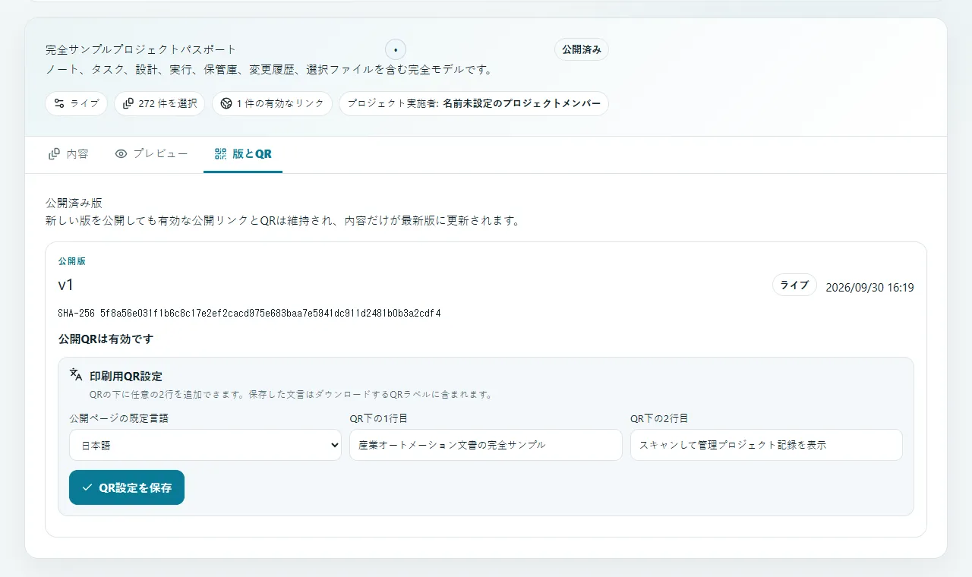Viewport: 972px width, 577px height.
Task: Open the 内容 tab
Action: coord(68,154)
